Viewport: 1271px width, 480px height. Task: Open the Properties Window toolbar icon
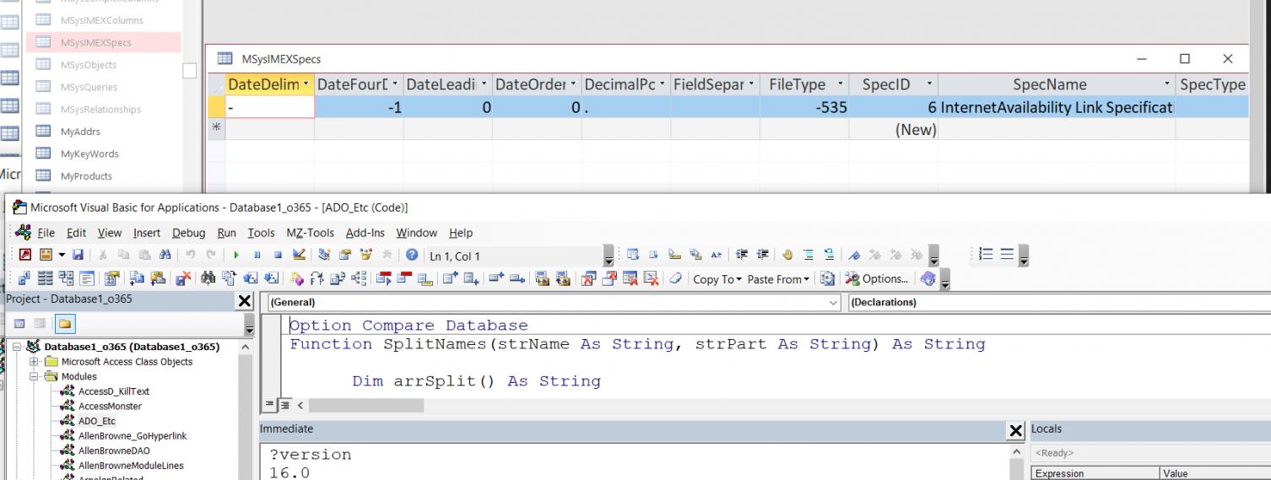coord(345,255)
